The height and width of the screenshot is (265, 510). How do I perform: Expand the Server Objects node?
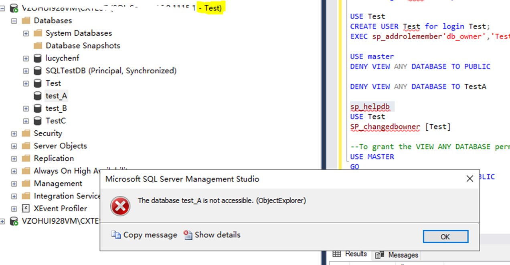tap(14, 146)
